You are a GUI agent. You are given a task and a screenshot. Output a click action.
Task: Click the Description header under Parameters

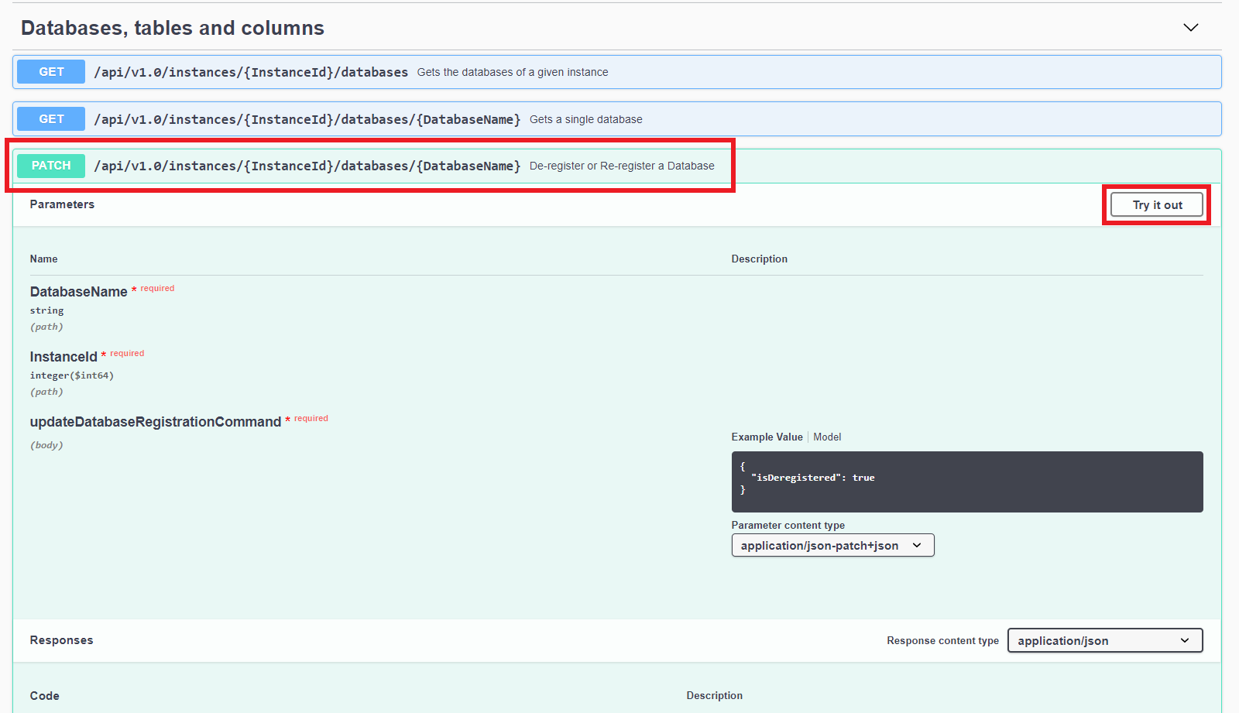click(x=759, y=259)
